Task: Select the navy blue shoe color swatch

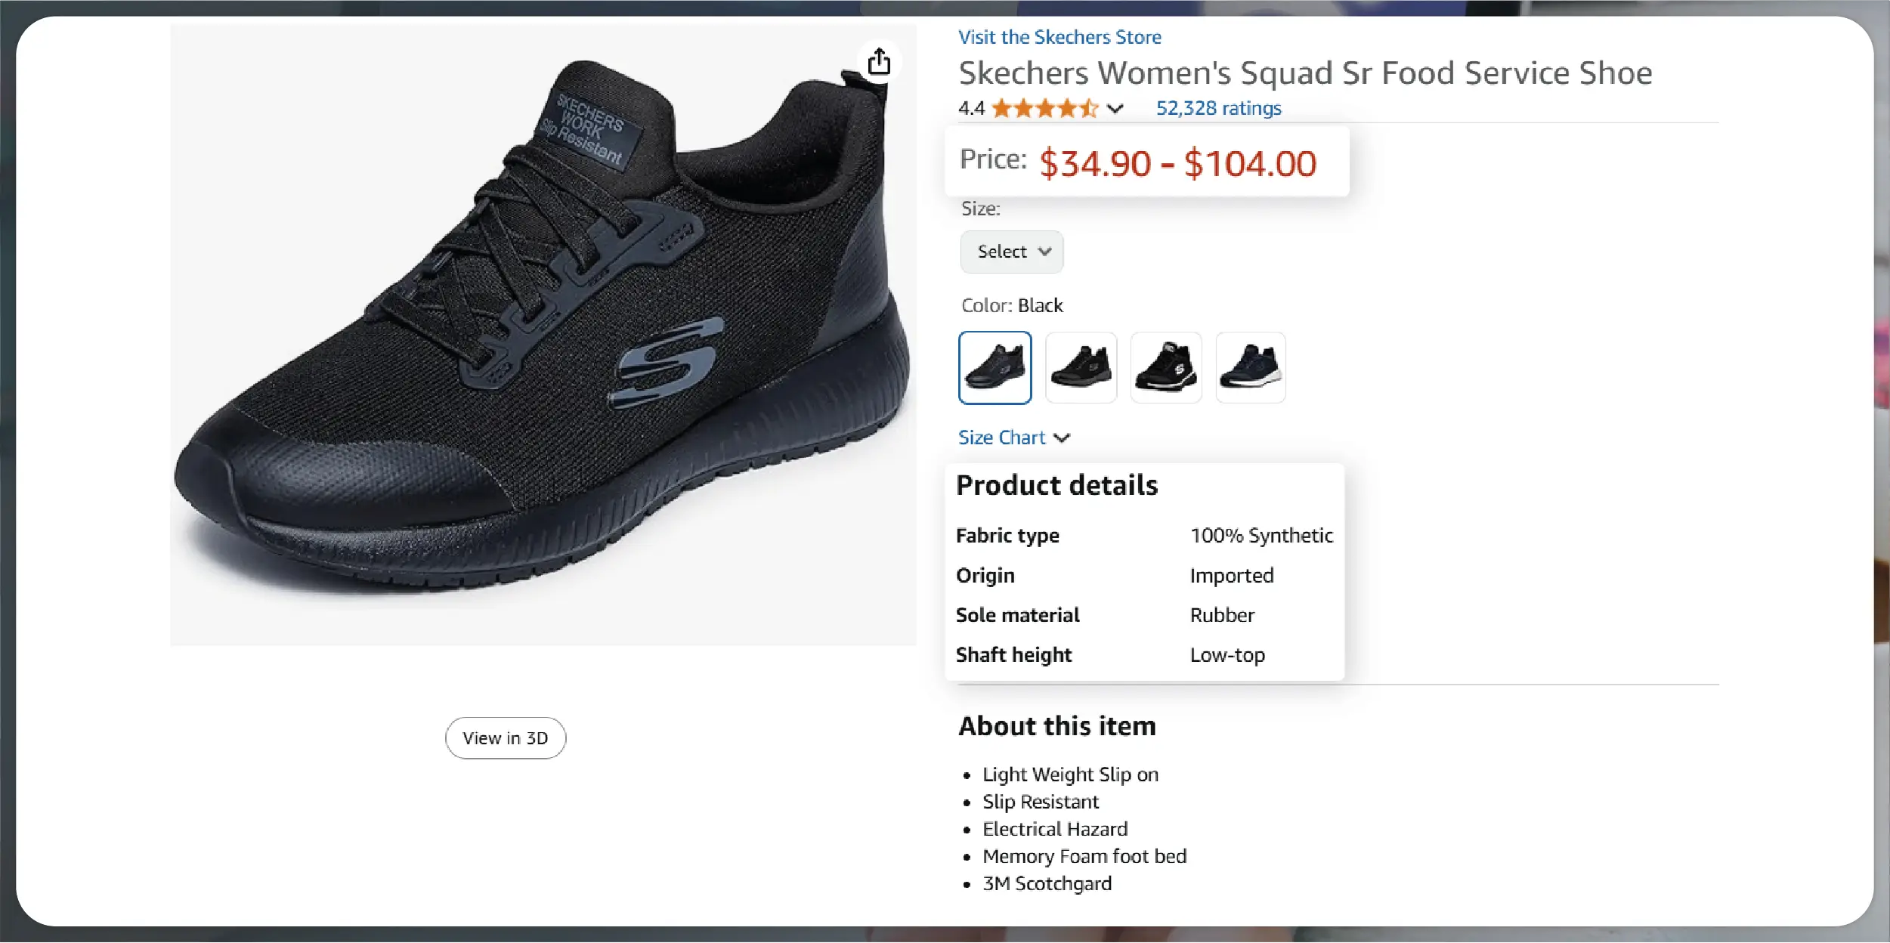Action: [1251, 368]
